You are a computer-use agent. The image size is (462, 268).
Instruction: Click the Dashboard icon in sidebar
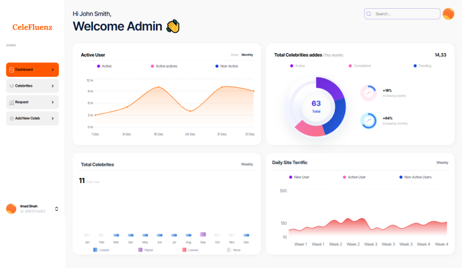tap(12, 70)
